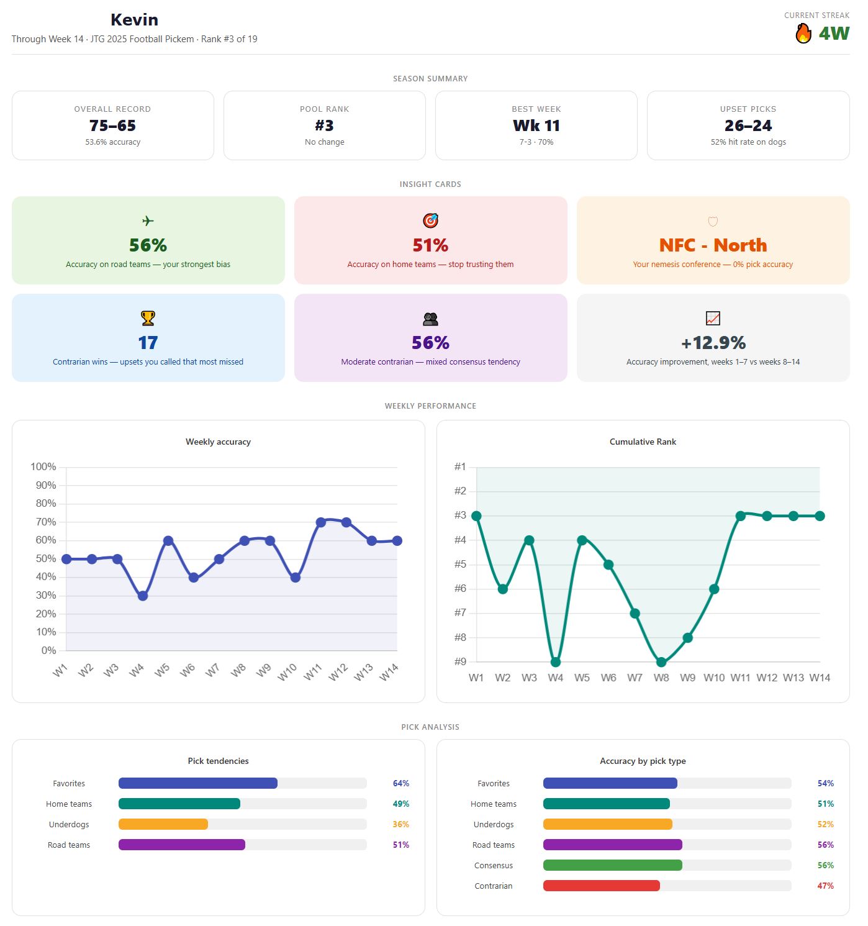This screenshot has height=926, width=868.
Task: Click the "#1" axis label in Cumulative Rank
Action: pos(460,467)
